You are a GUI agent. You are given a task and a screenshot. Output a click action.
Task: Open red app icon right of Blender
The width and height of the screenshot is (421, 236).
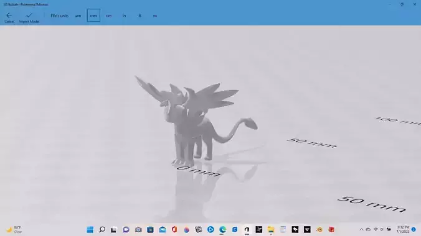[331, 230]
